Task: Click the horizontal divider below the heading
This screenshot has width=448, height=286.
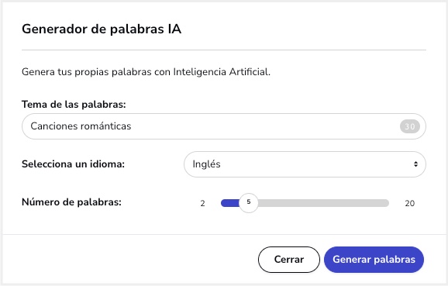Action: (224, 50)
